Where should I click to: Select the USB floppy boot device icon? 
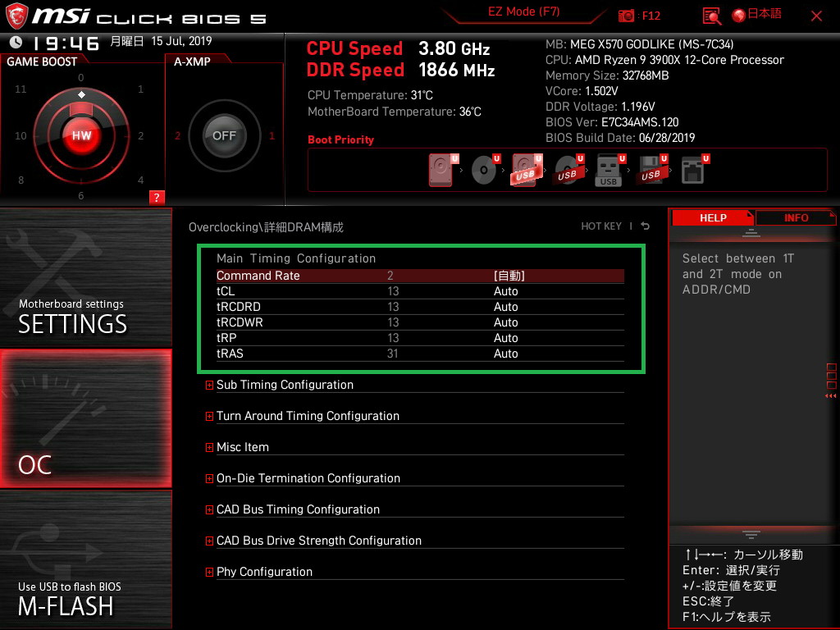tap(652, 170)
